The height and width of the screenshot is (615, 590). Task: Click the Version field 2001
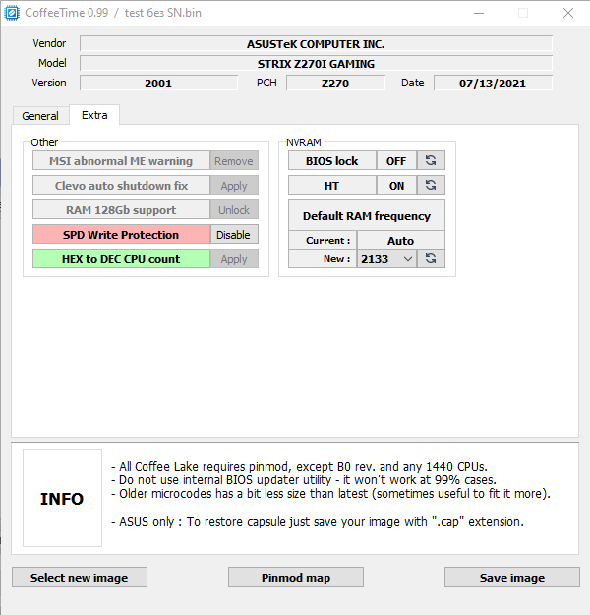tap(158, 83)
